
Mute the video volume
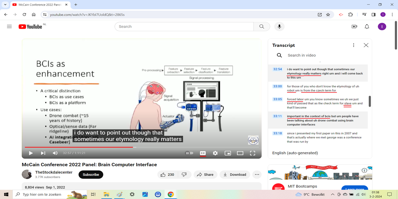(55, 153)
